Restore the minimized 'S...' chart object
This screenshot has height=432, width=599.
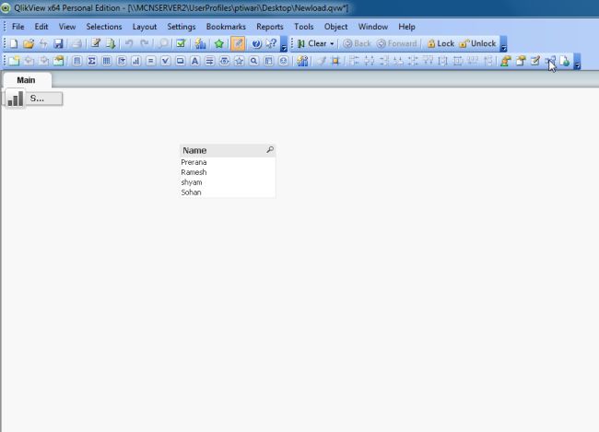(x=33, y=99)
